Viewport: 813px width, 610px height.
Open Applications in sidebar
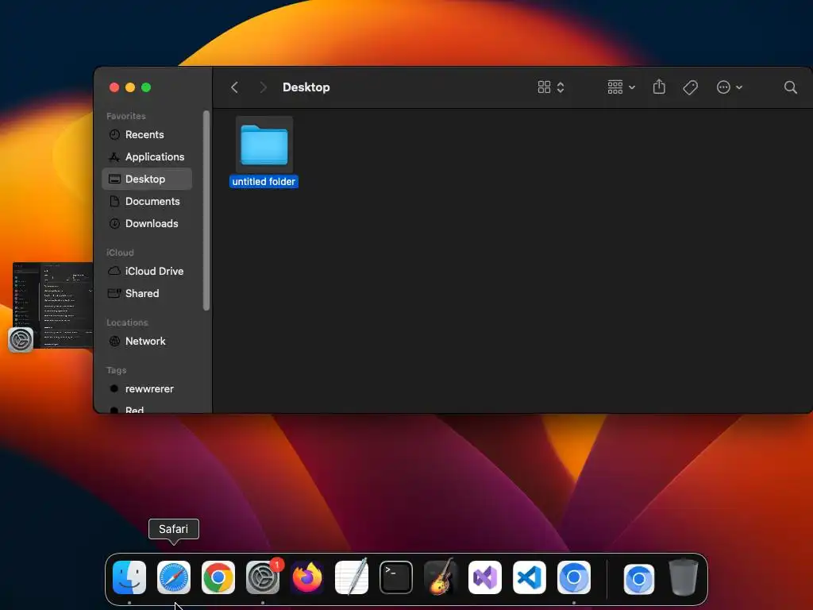click(x=147, y=156)
